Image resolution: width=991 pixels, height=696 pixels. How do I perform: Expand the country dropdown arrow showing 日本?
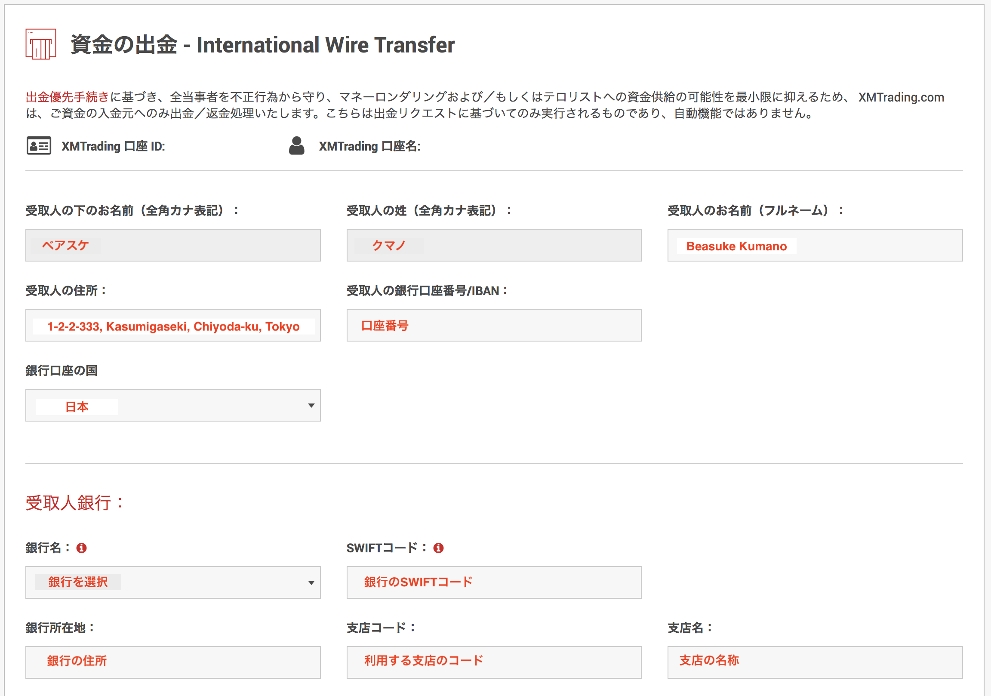coord(312,405)
